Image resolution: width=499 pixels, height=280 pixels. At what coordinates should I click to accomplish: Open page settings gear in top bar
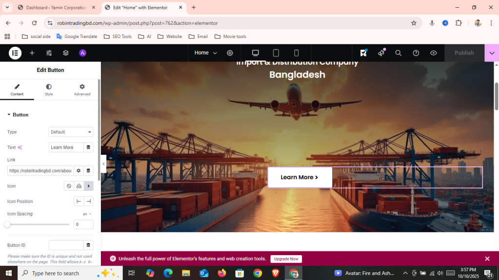[230, 53]
